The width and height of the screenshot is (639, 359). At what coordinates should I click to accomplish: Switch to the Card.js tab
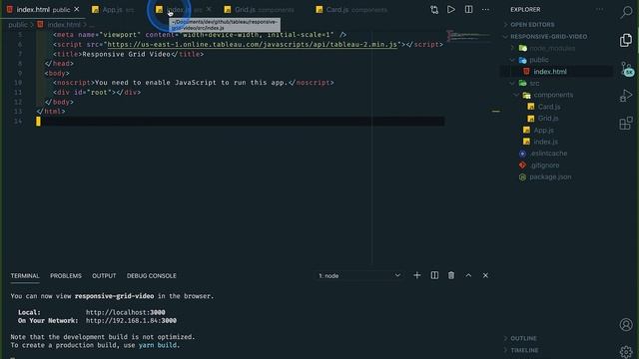pyautogui.click(x=351, y=9)
